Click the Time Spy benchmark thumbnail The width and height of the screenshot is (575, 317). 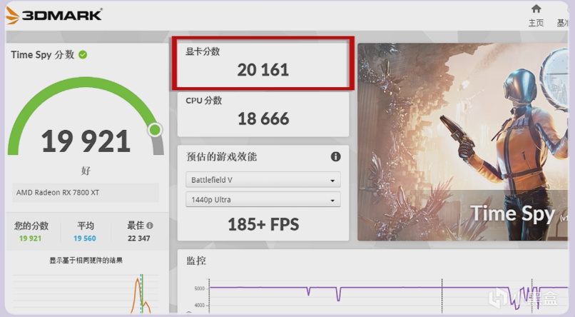pyautogui.click(x=463, y=142)
